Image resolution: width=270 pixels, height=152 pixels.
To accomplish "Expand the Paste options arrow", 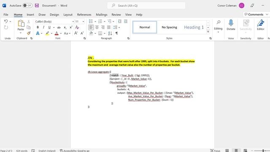I will click(x=21, y=33).
